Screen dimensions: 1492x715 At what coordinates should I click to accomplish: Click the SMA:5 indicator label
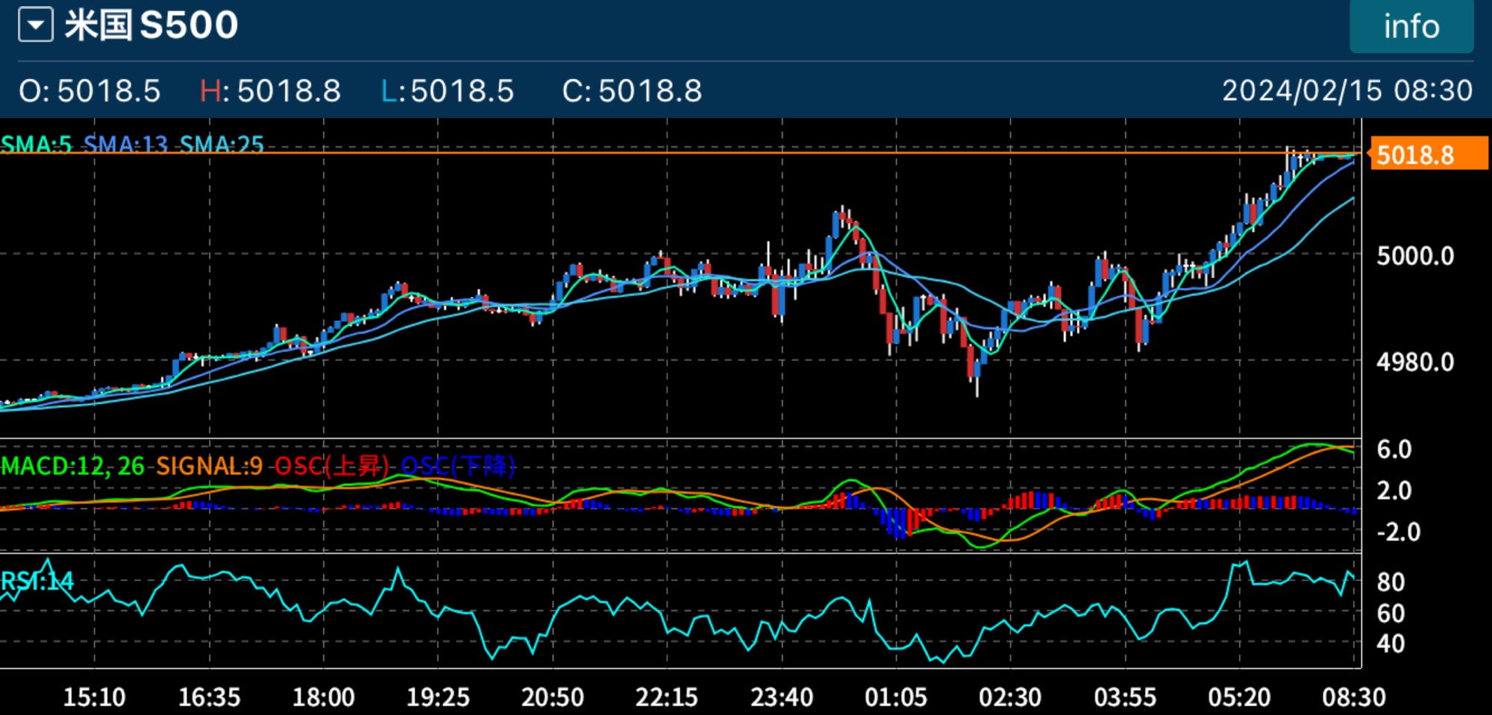point(37,144)
